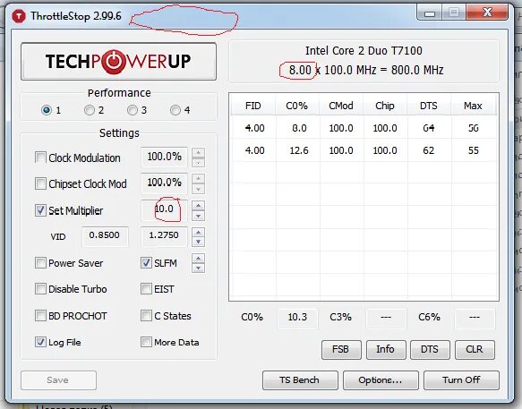Toggle the Power Saver checkbox
The width and height of the screenshot is (522, 409).
pos(40,263)
